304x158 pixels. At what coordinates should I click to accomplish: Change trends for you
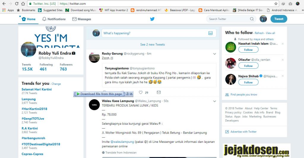pyautogui.click(x=56, y=84)
